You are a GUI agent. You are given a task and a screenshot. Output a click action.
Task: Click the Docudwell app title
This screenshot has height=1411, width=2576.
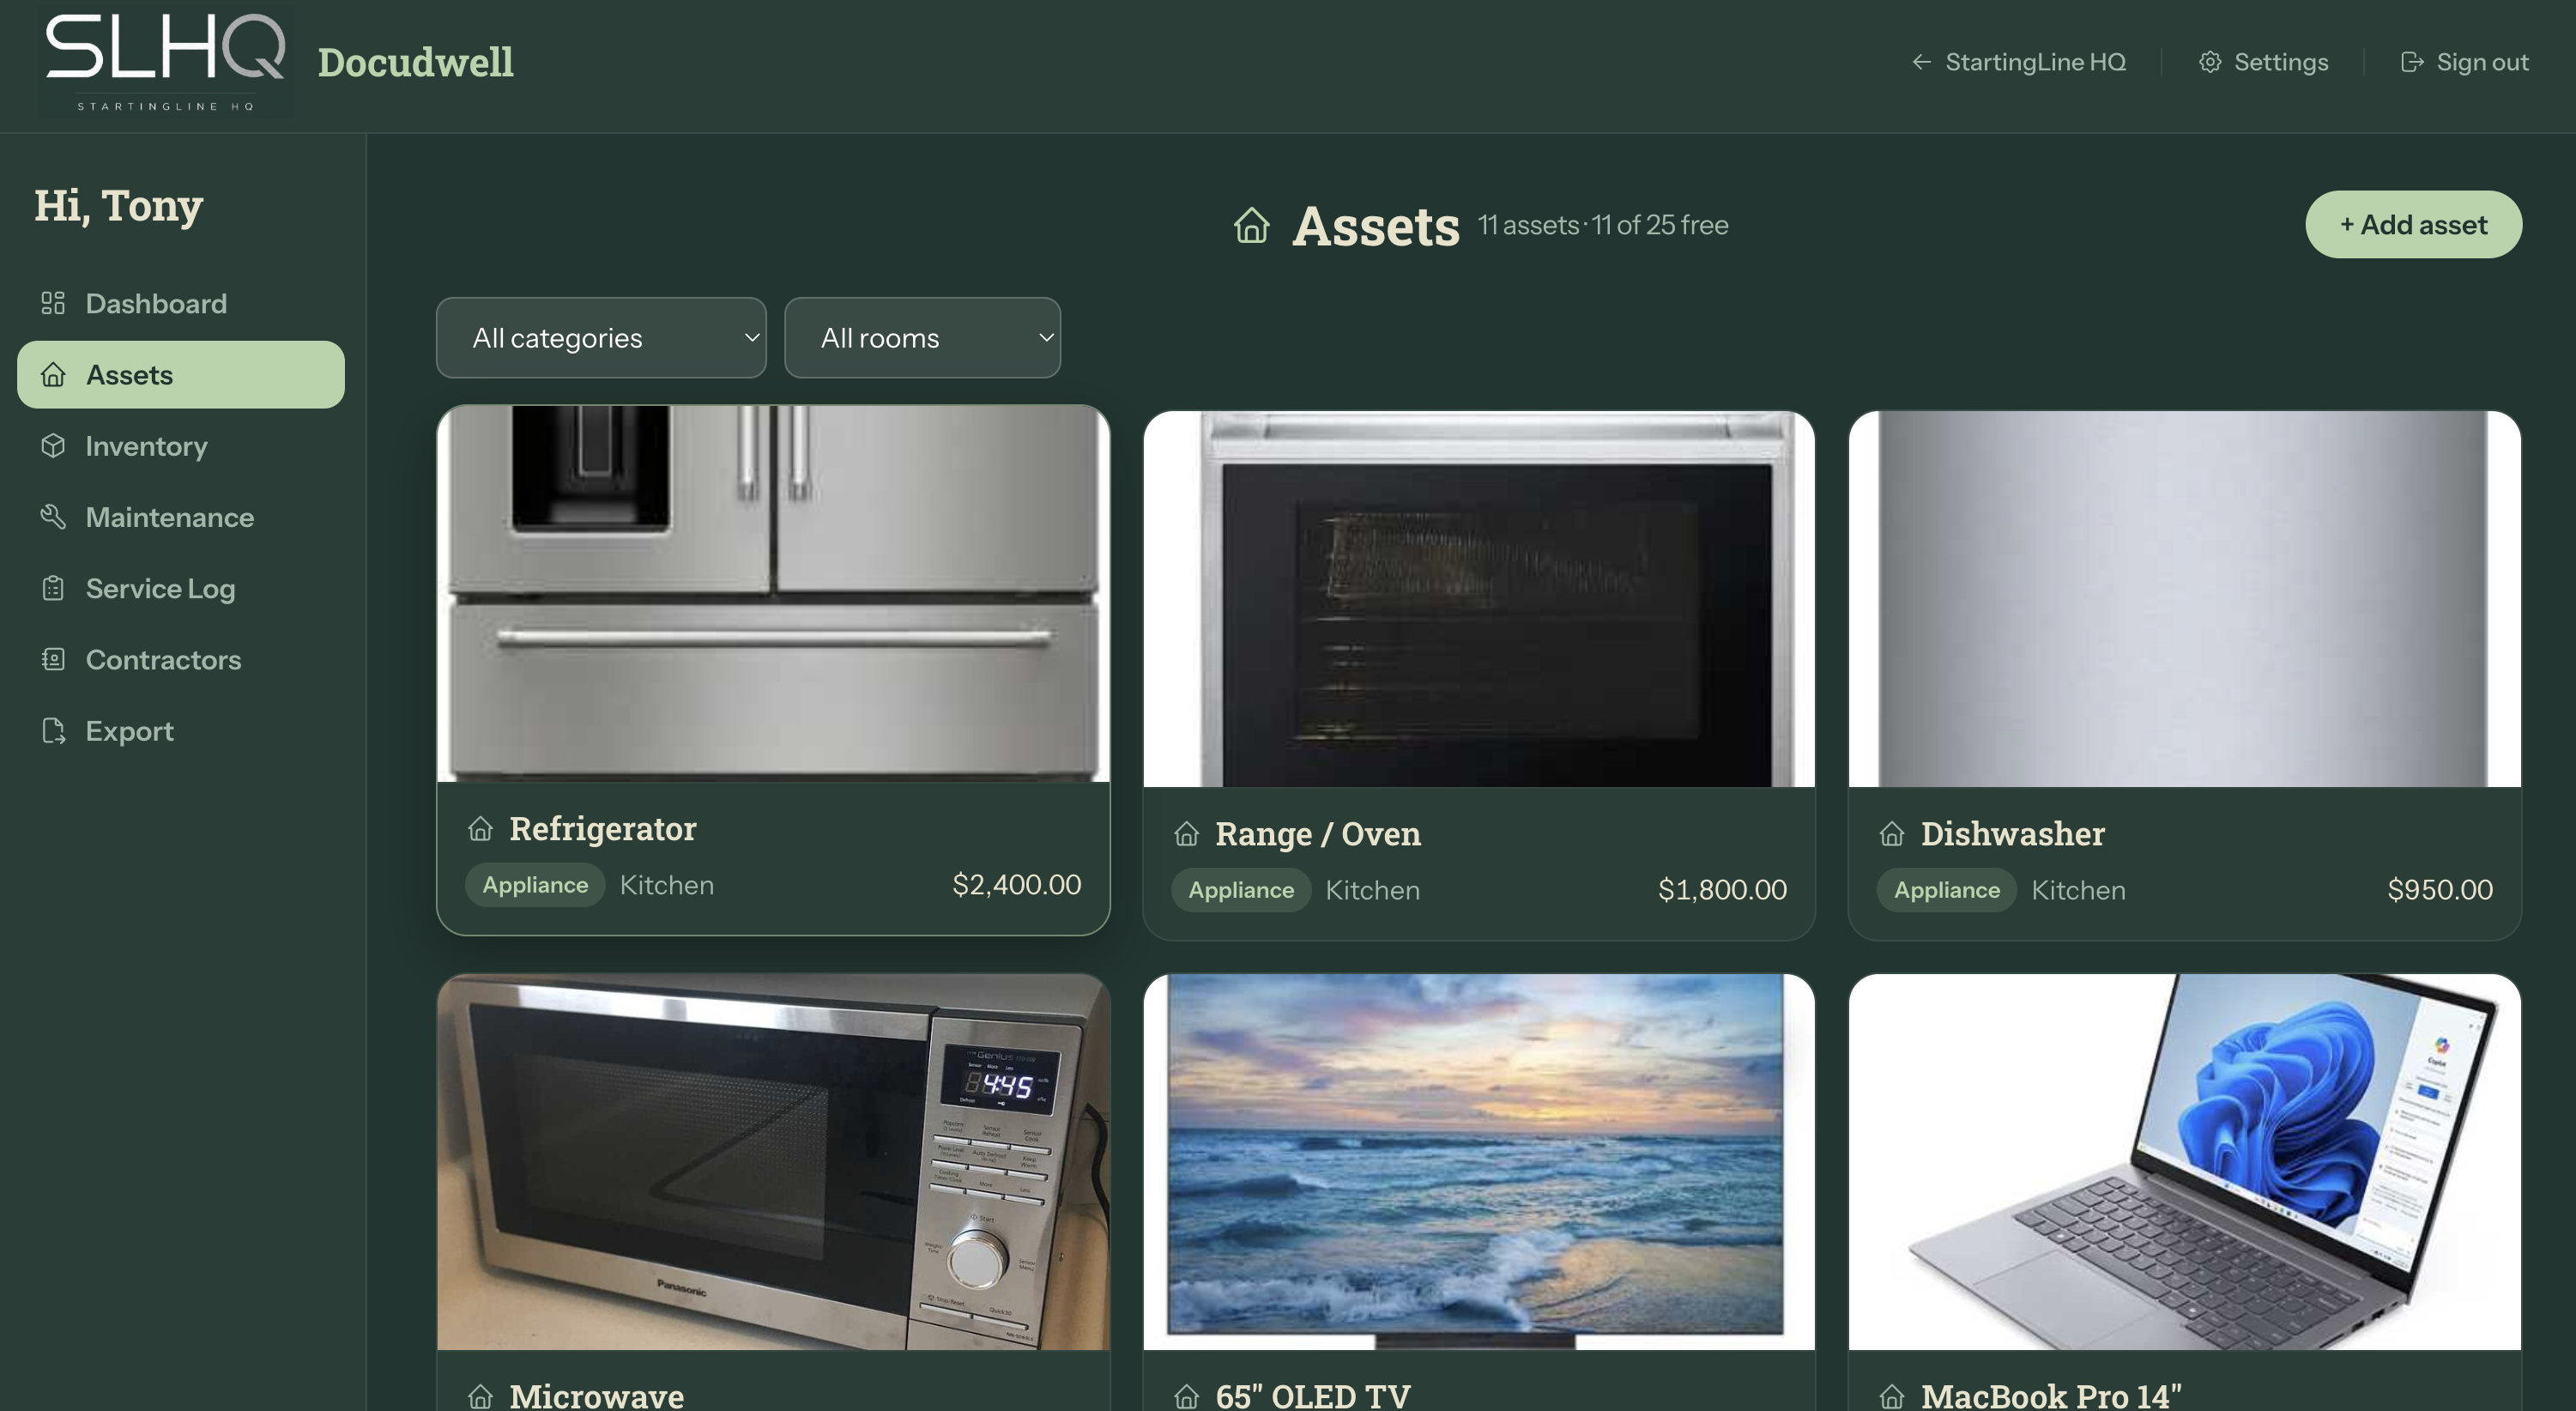click(x=416, y=62)
